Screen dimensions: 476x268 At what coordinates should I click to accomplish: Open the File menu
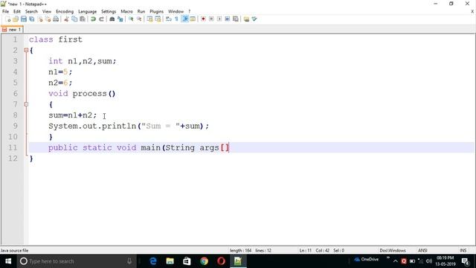tap(5, 12)
